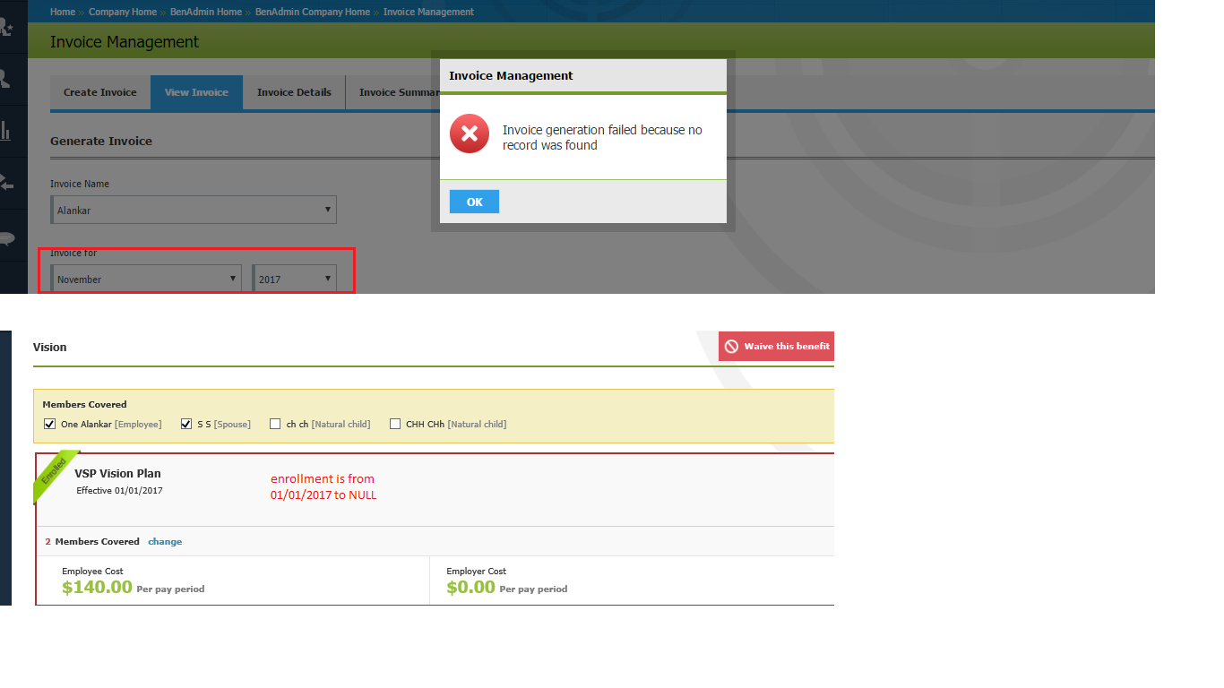Screen dimensions: 1224x688
Task: Click the prohibition icon on Waive button
Action: [x=733, y=346]
